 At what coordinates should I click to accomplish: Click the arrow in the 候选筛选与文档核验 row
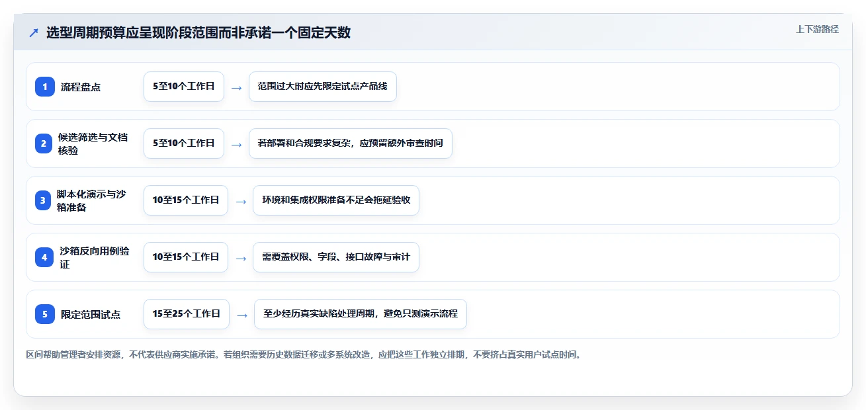(x=236, y=144)
